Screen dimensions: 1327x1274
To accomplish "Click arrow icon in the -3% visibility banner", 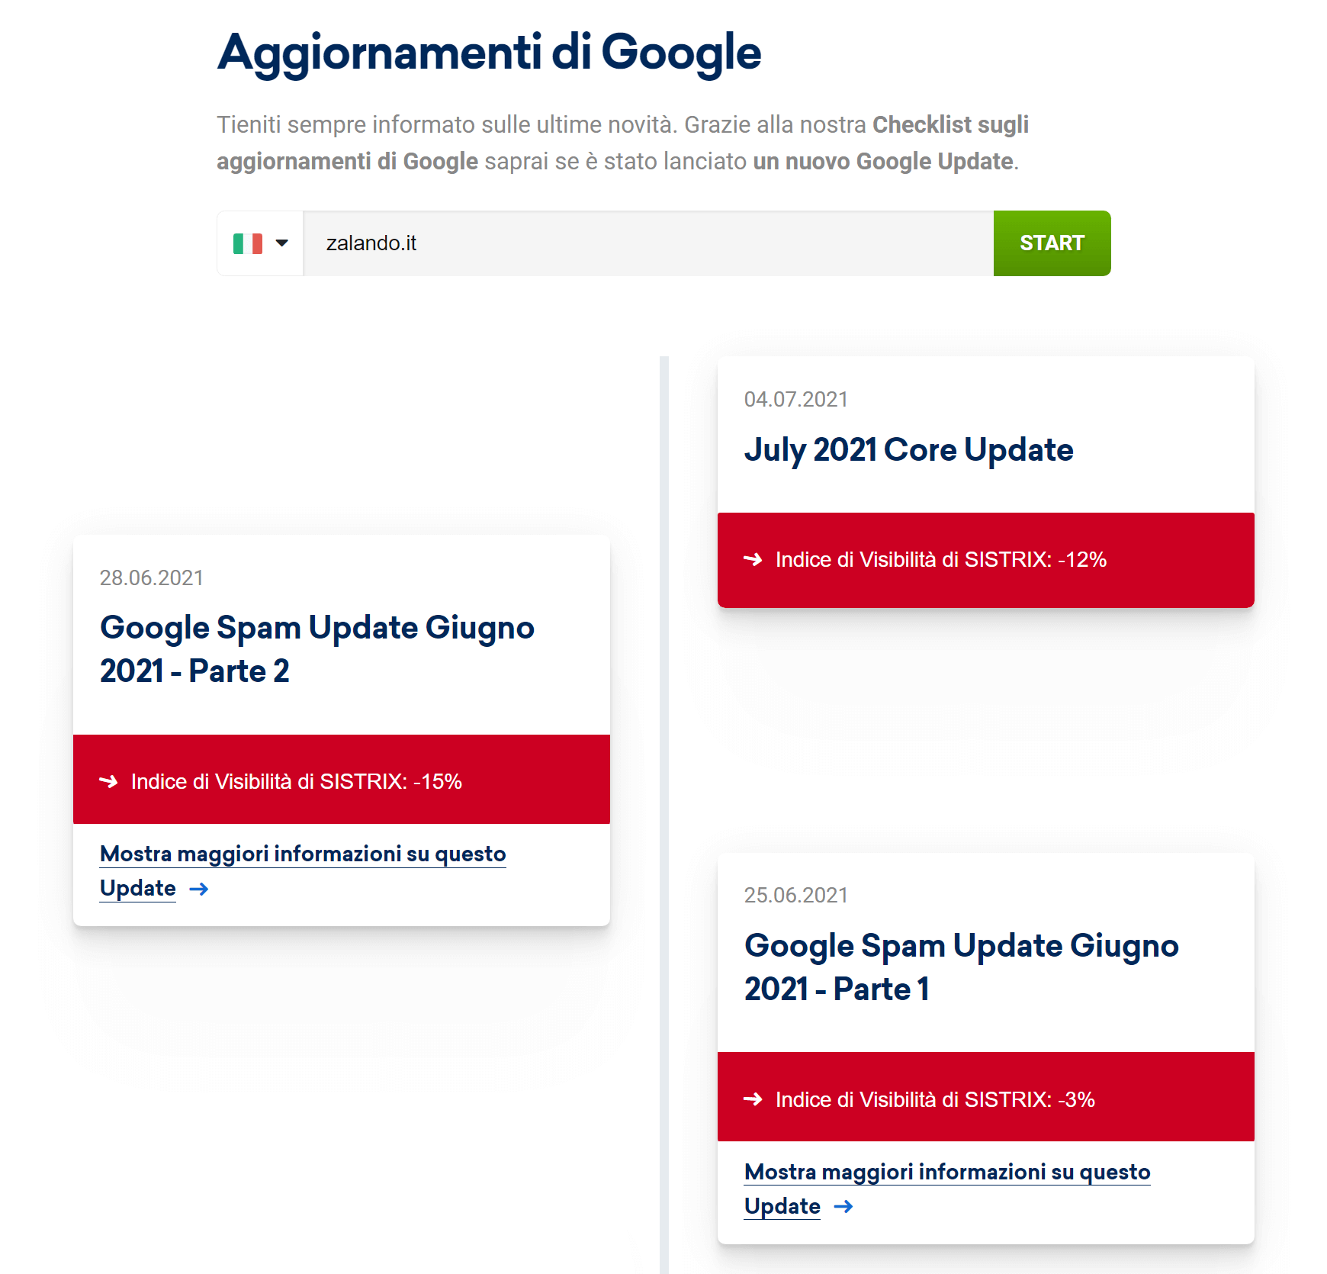I will pos(753,1099).
